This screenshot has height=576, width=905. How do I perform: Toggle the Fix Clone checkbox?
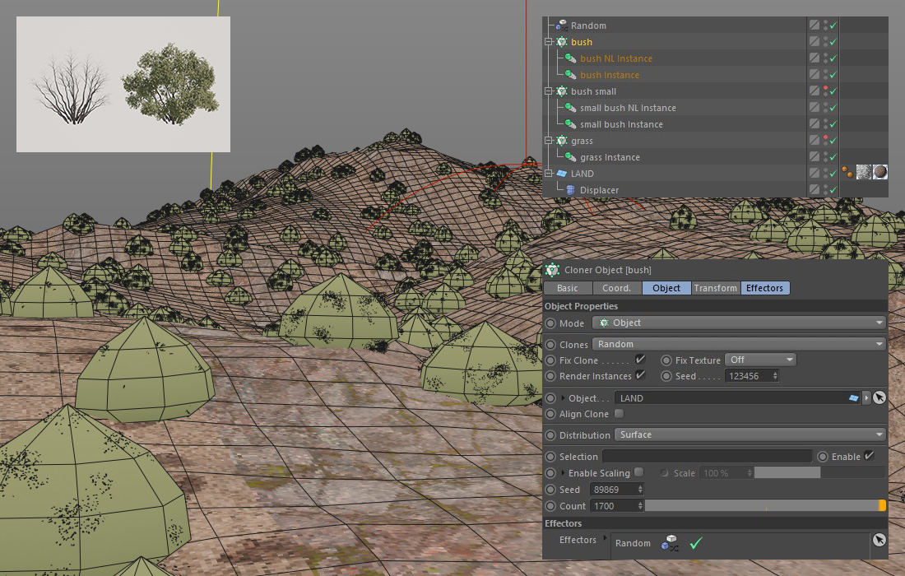pos(640,360)
